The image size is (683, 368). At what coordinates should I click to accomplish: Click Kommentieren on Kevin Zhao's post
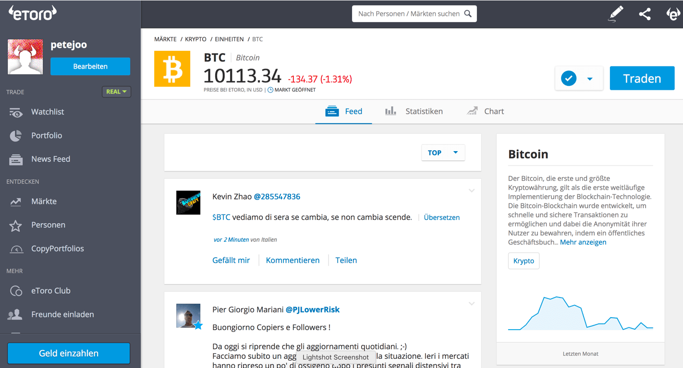[x=293, y=260]
